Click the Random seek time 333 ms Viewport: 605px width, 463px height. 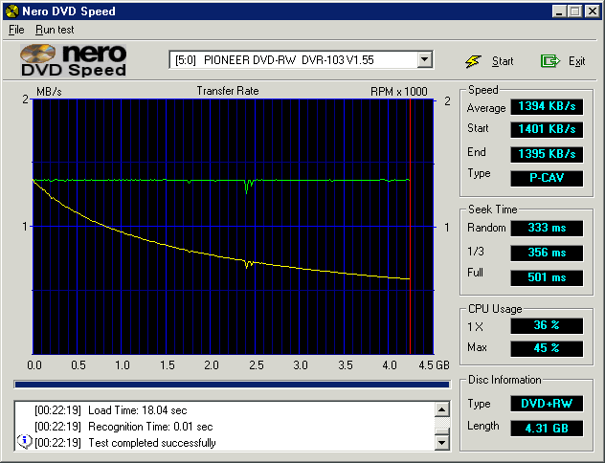coord(547,228)
